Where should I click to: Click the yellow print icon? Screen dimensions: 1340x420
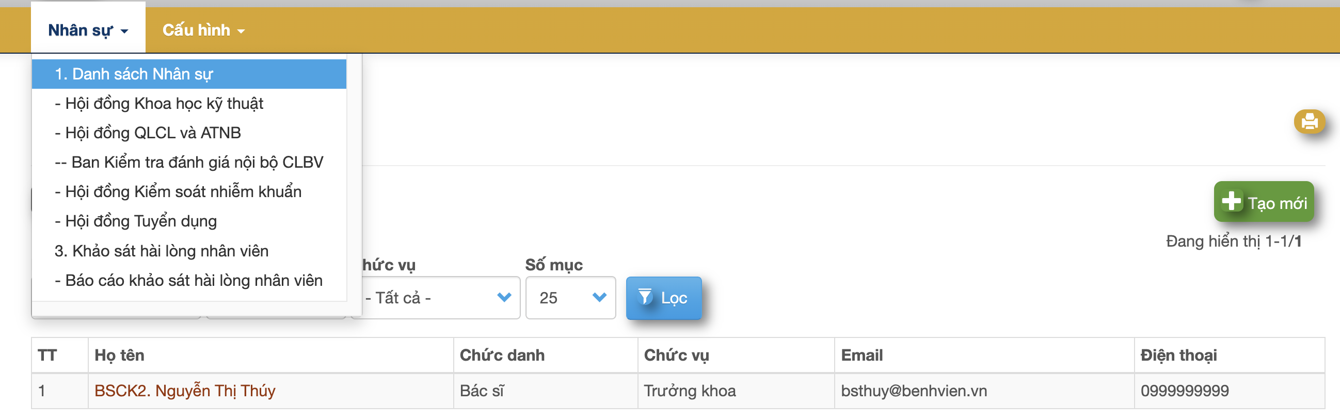[x=1309, y=122]
